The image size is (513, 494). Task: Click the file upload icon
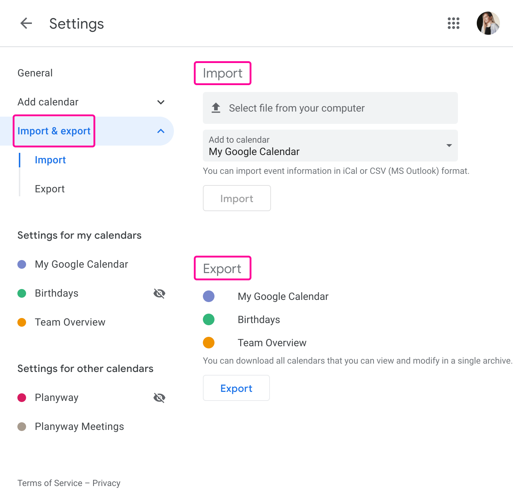(216, 108)
